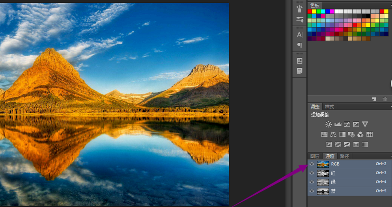Add a Color Lookup adjustment
The image size is (392, 207).
click(x=370, y=134)
